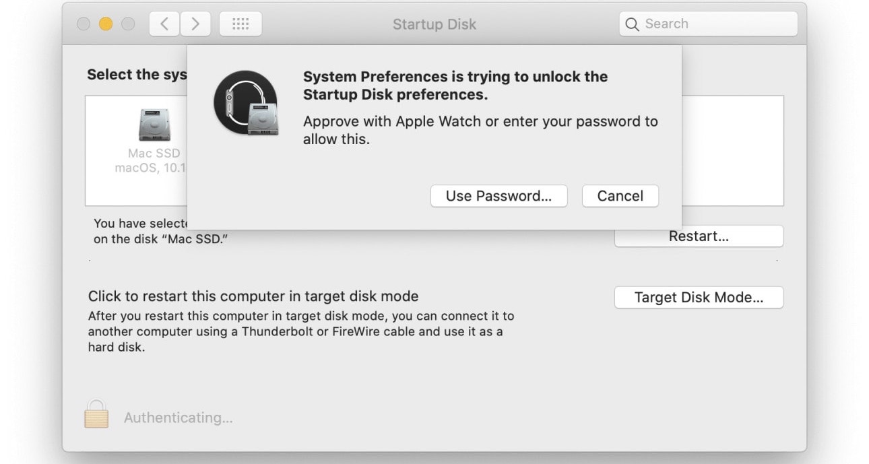Focus the Search field in toolbar
The width and height of the screenshot is (869, 464).
click(x=708, y=24)
